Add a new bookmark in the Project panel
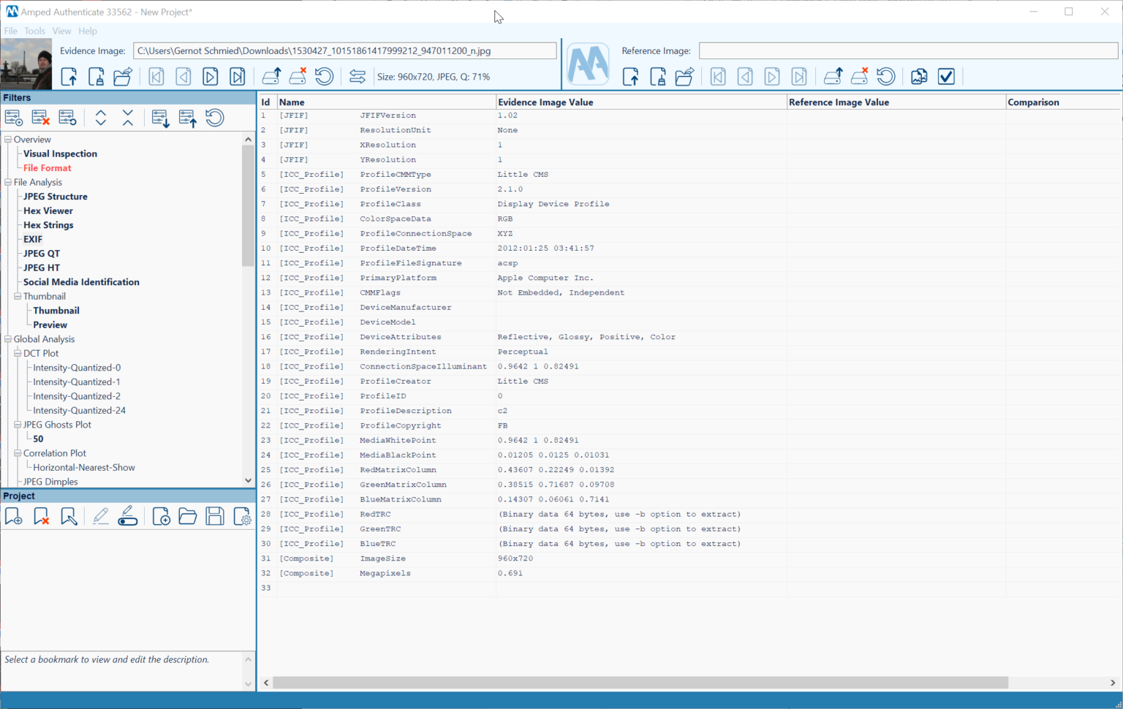This screenshot has height=709, width=1123. point(13,516)
